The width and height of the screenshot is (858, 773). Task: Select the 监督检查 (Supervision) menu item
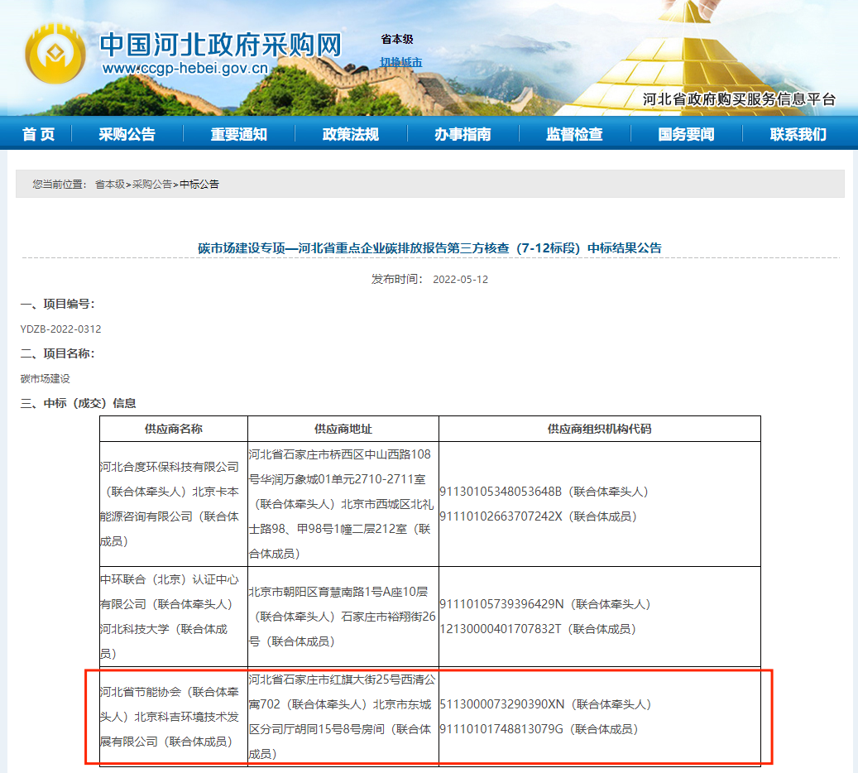coord(576,132)
